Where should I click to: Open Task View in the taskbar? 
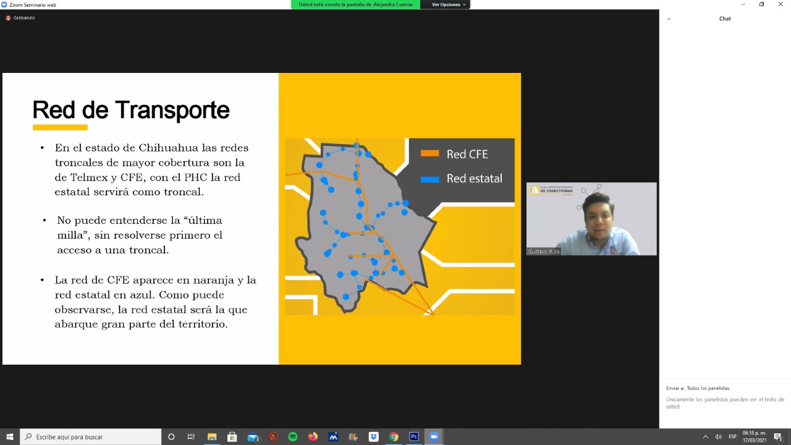[191, 436]
